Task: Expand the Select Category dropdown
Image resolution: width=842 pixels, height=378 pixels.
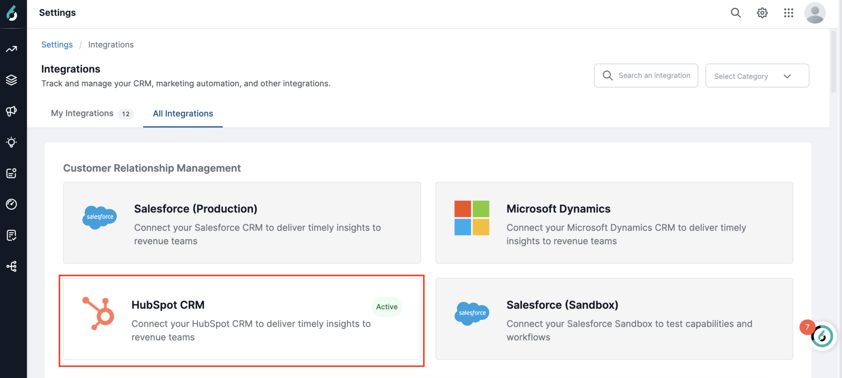Action: [x=757, y=76]
